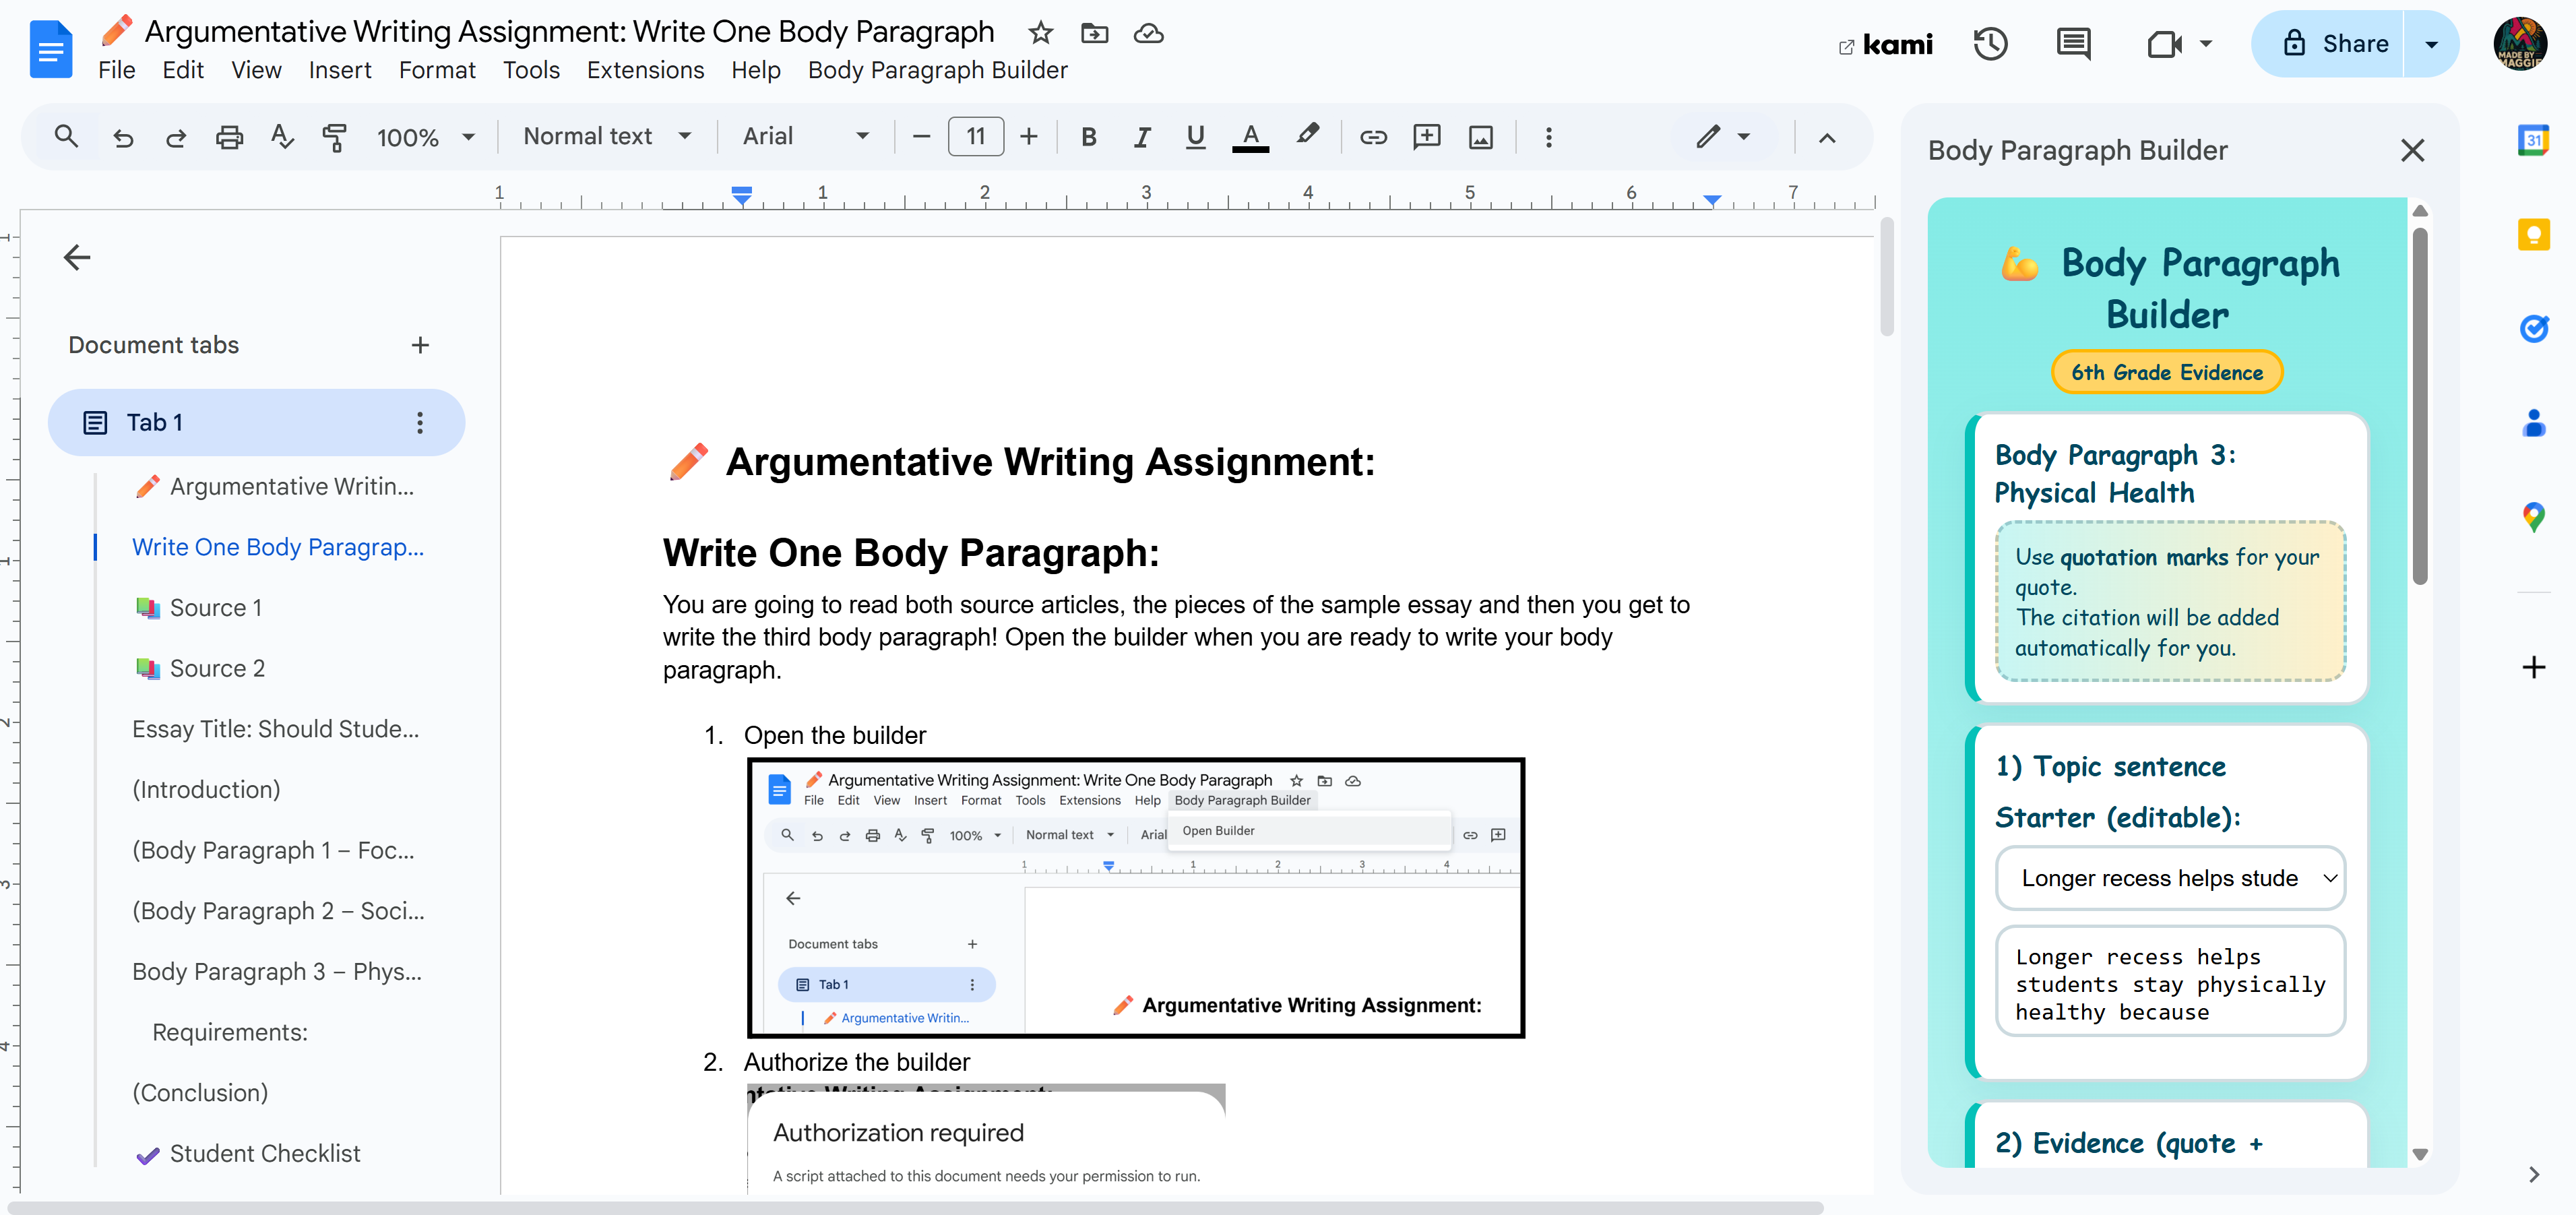This screenshot has width=2576, height=1215.
Task: Open the text color picker
Action: tap(1249, 136)
